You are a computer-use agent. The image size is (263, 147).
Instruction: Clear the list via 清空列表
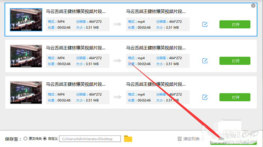[191, 139]
